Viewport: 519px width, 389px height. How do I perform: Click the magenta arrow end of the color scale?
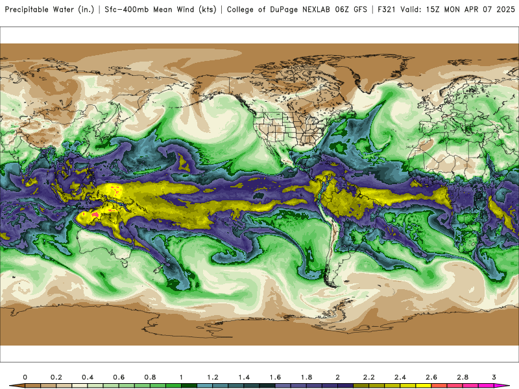tap(501, 386)
